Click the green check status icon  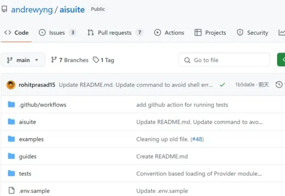(222, 85)
